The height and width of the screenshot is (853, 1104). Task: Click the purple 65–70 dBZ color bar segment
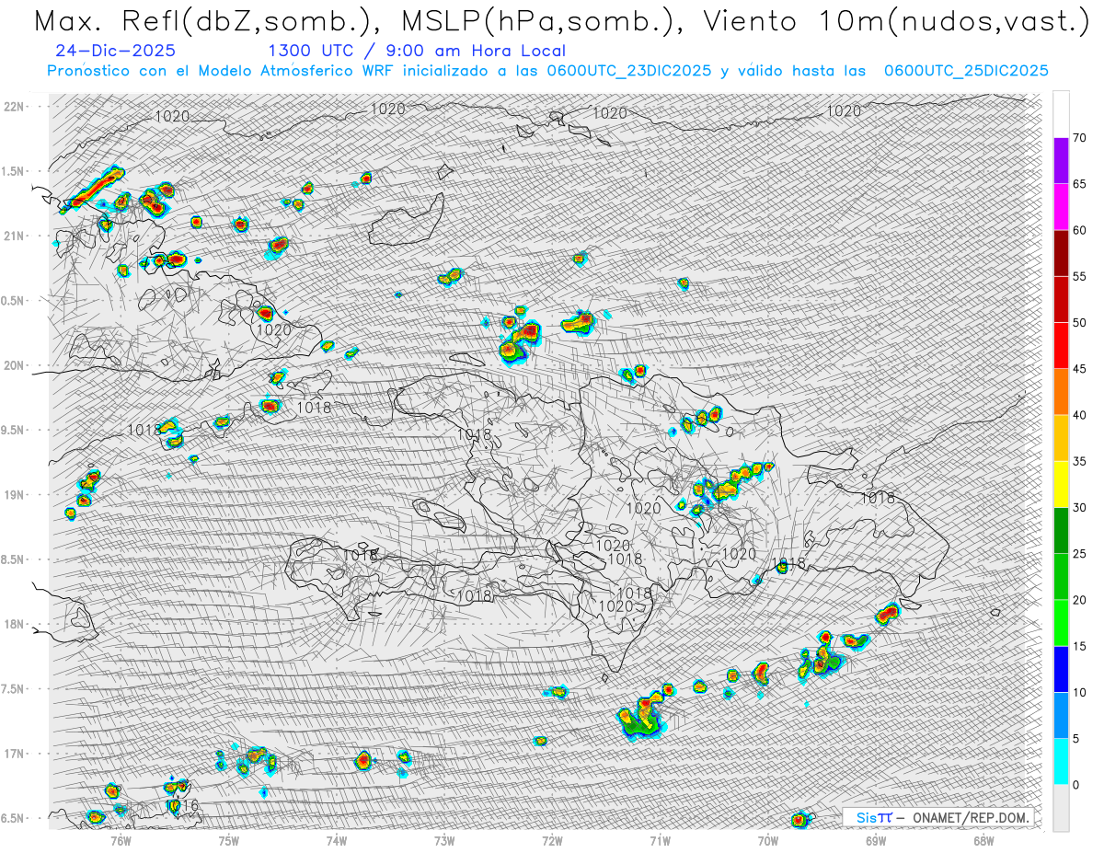tap(1061, 161)
